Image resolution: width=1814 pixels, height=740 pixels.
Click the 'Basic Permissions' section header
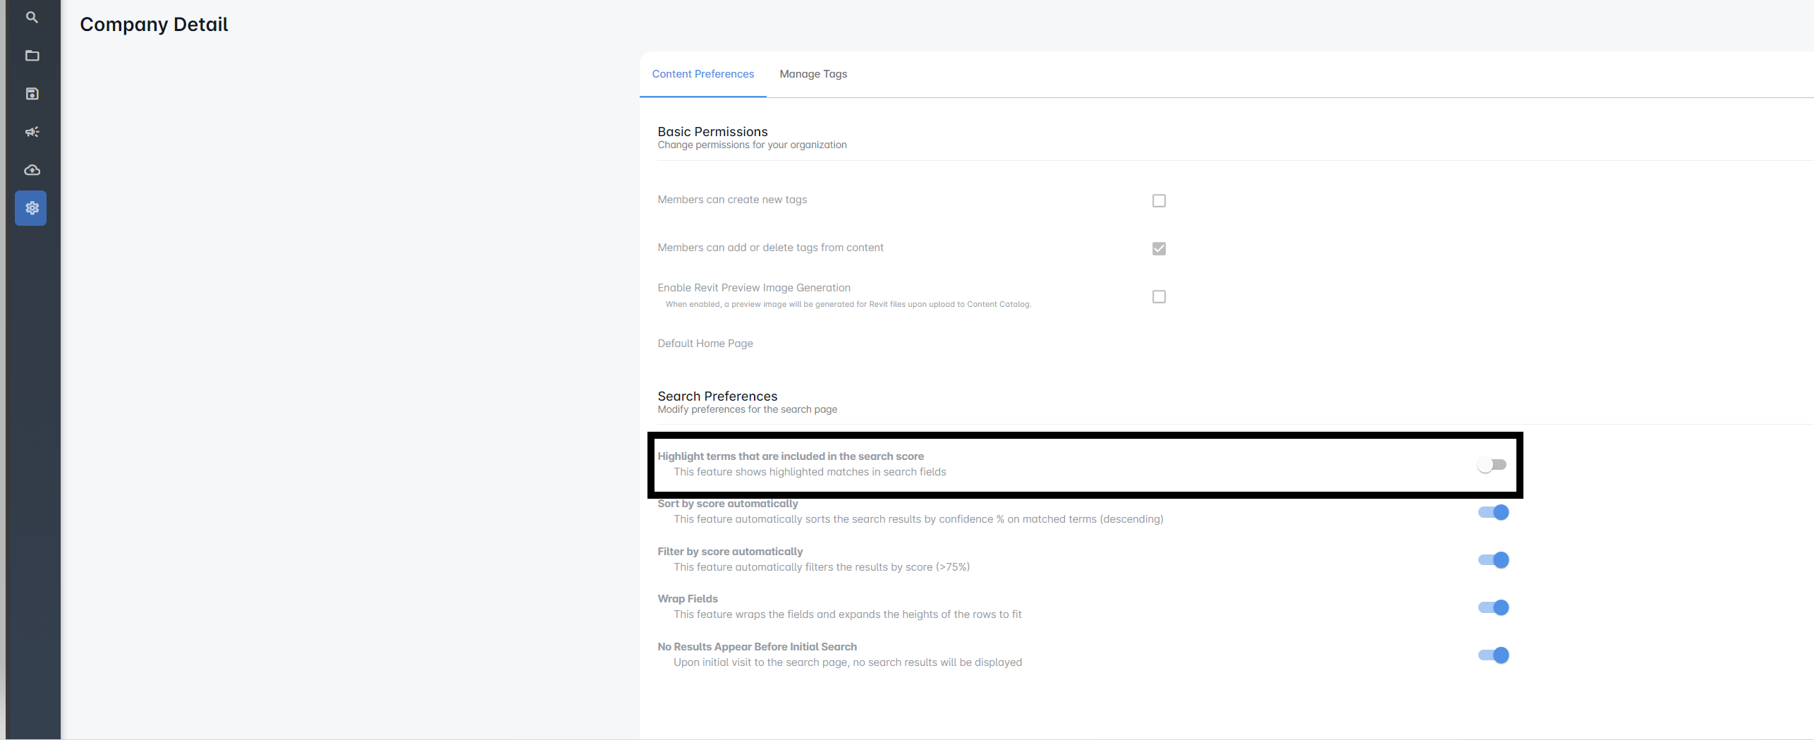tap(712, 131)
